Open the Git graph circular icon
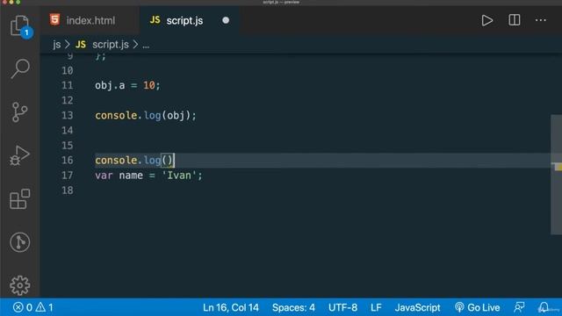The width and height of the screenshot is (562, 316). click(x=19, y=242)
